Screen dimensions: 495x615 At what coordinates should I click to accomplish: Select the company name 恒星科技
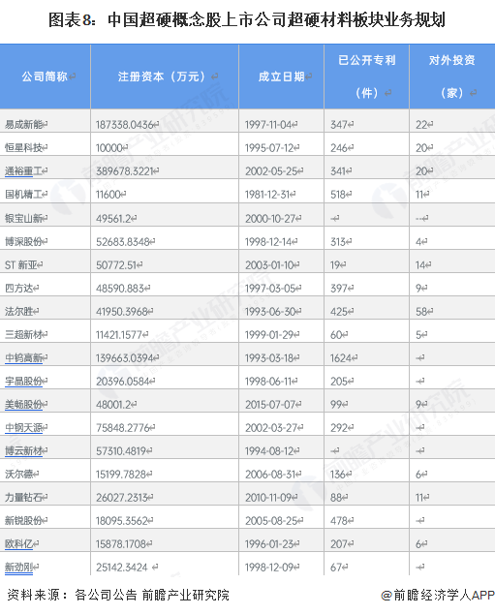tap(23, 148)
